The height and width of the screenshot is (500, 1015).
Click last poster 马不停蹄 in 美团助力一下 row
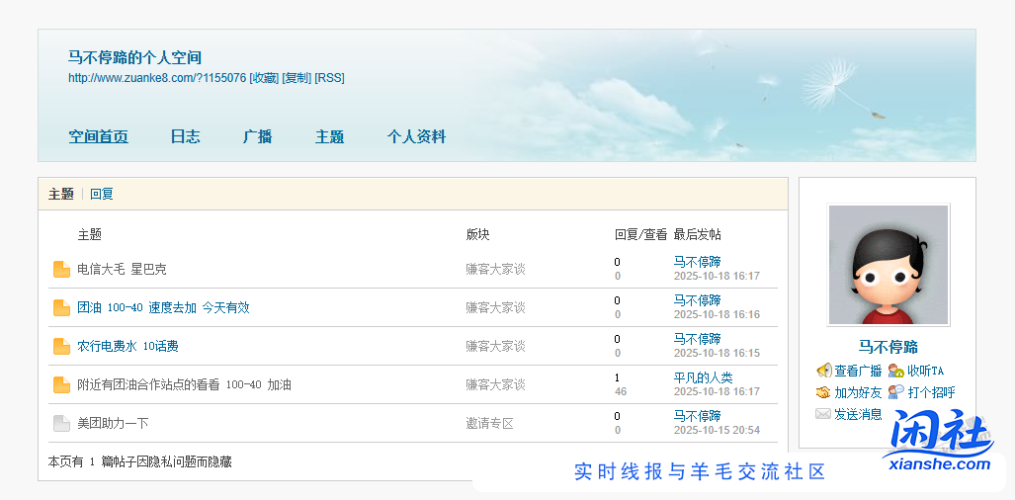(x=697, y=416)
